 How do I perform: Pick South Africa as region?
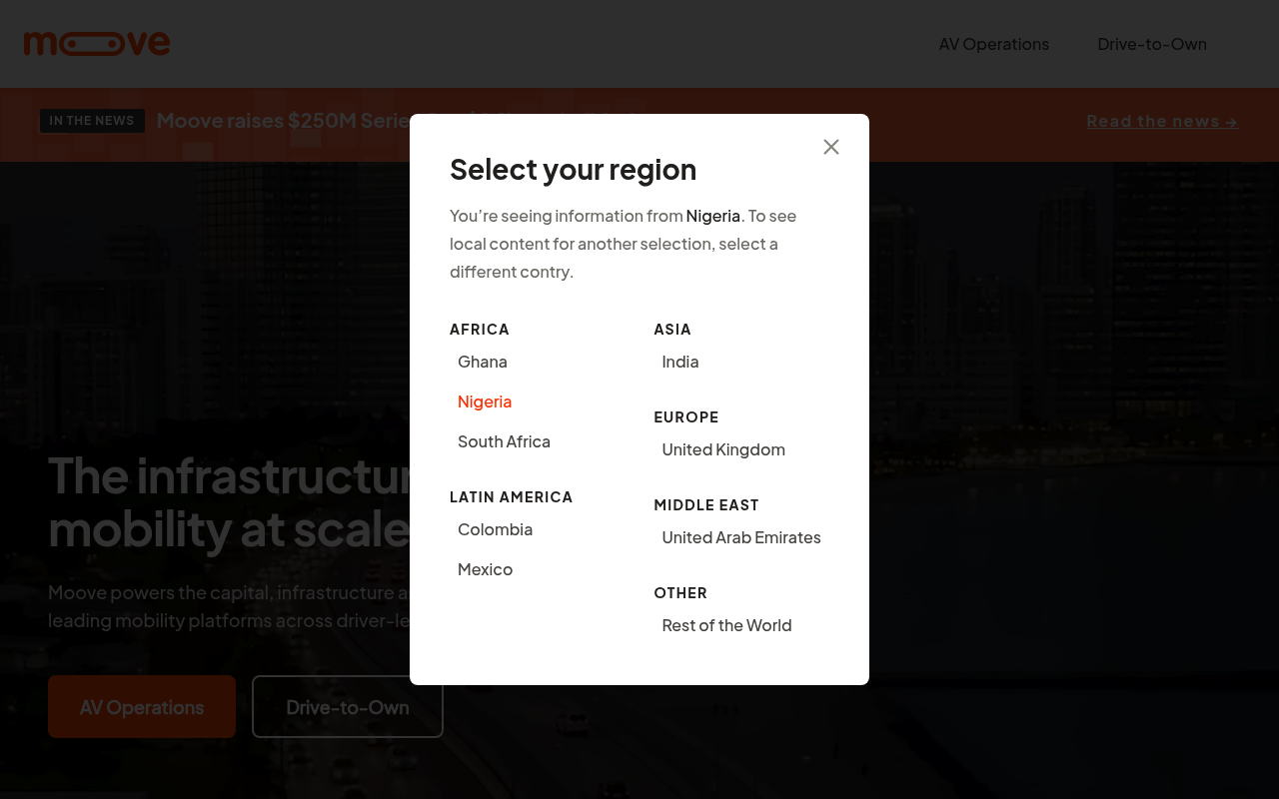pyautogui.click(x=504, y=441)
